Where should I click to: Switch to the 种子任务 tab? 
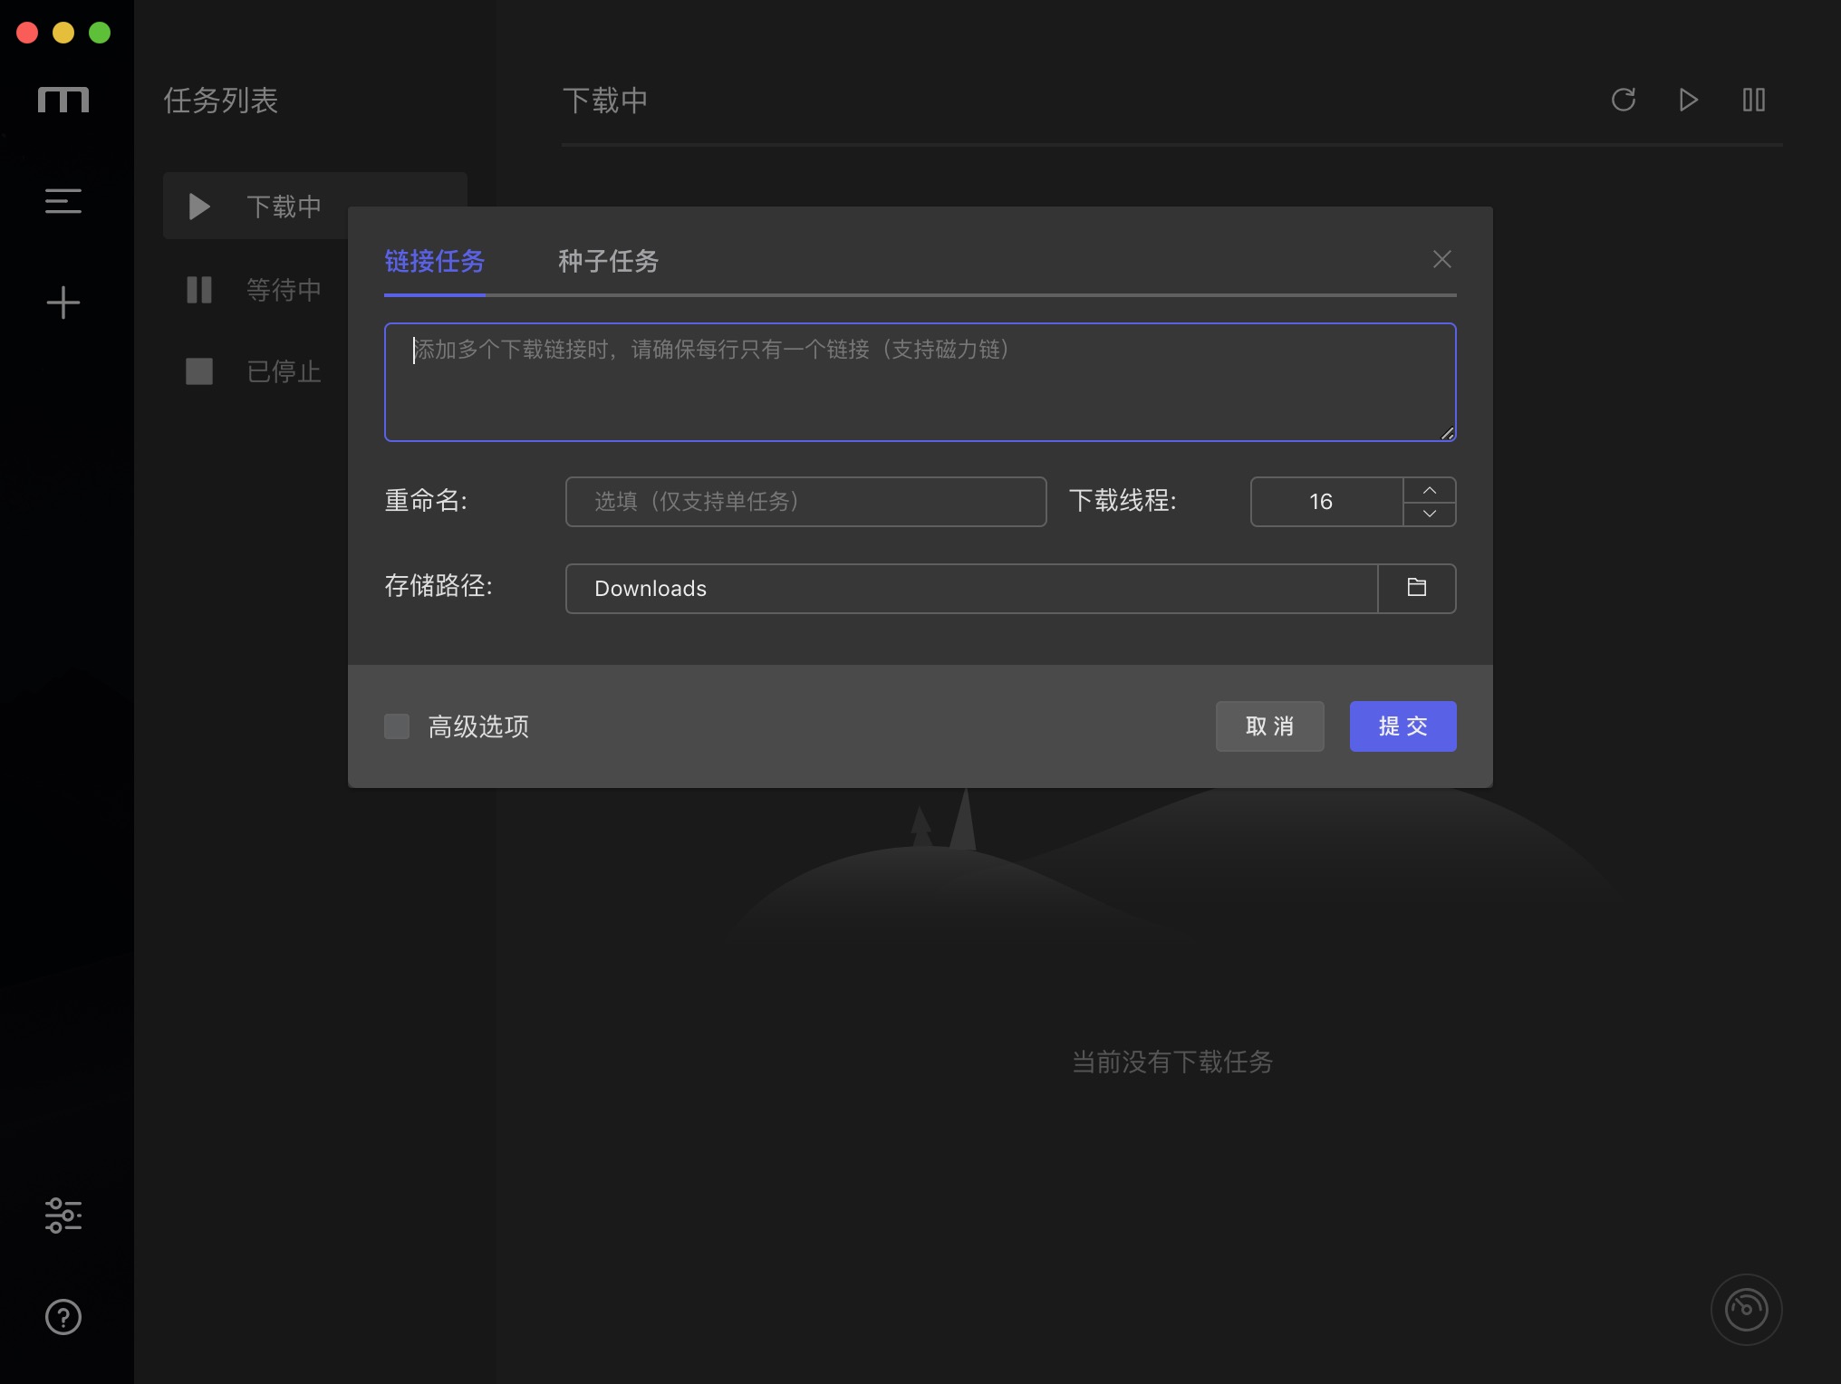click(x=608, y=262)
